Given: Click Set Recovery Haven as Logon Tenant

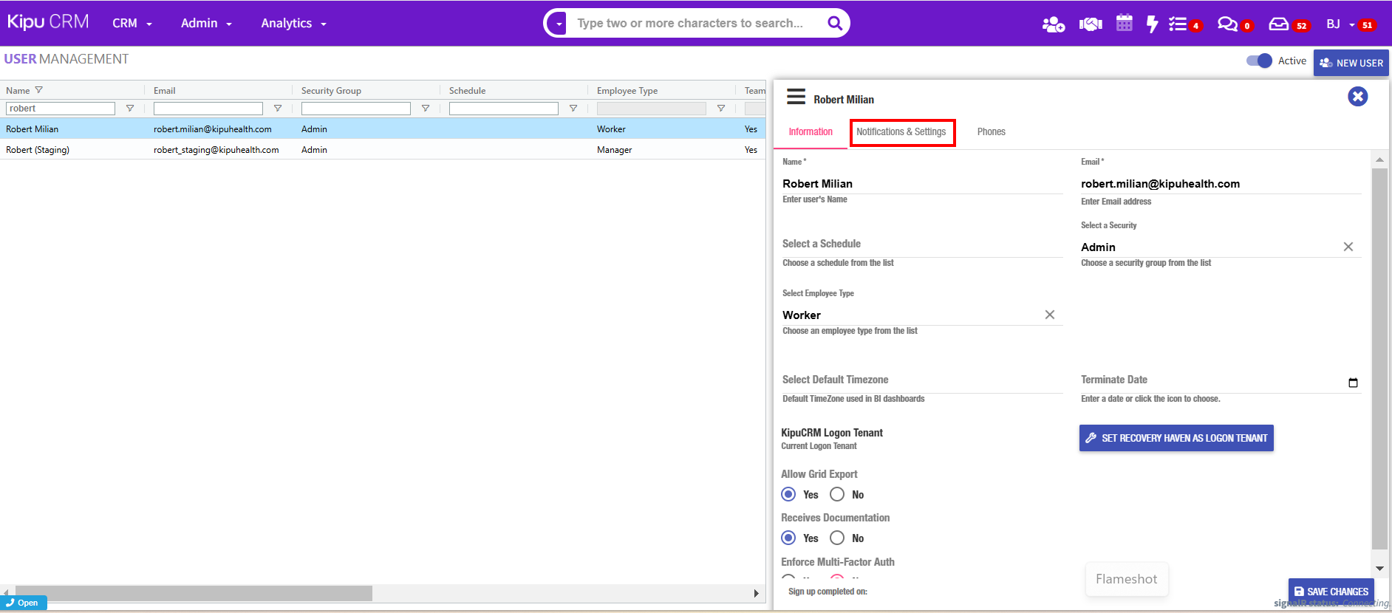Looking at the screenshot, I should (1176, 438).
